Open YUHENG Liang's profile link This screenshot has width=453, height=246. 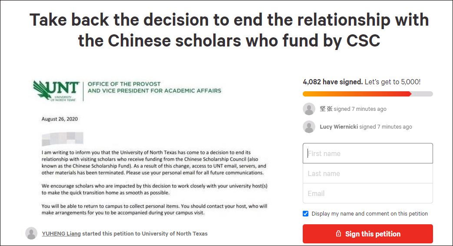pos(61,233)
